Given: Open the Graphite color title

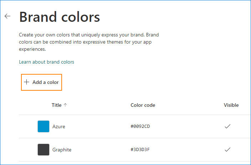Looking at the screenshot, I should coord(62,150).
